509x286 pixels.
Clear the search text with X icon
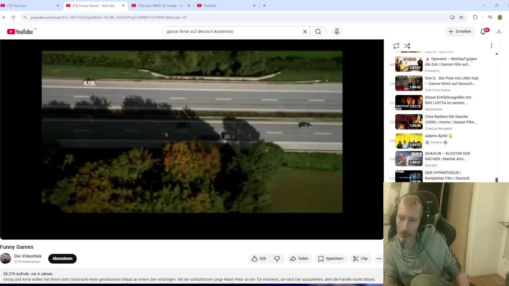[305, 31]
